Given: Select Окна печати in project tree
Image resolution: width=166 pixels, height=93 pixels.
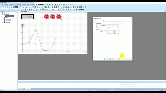Looking at the screenshot, I should click(8, 21).
